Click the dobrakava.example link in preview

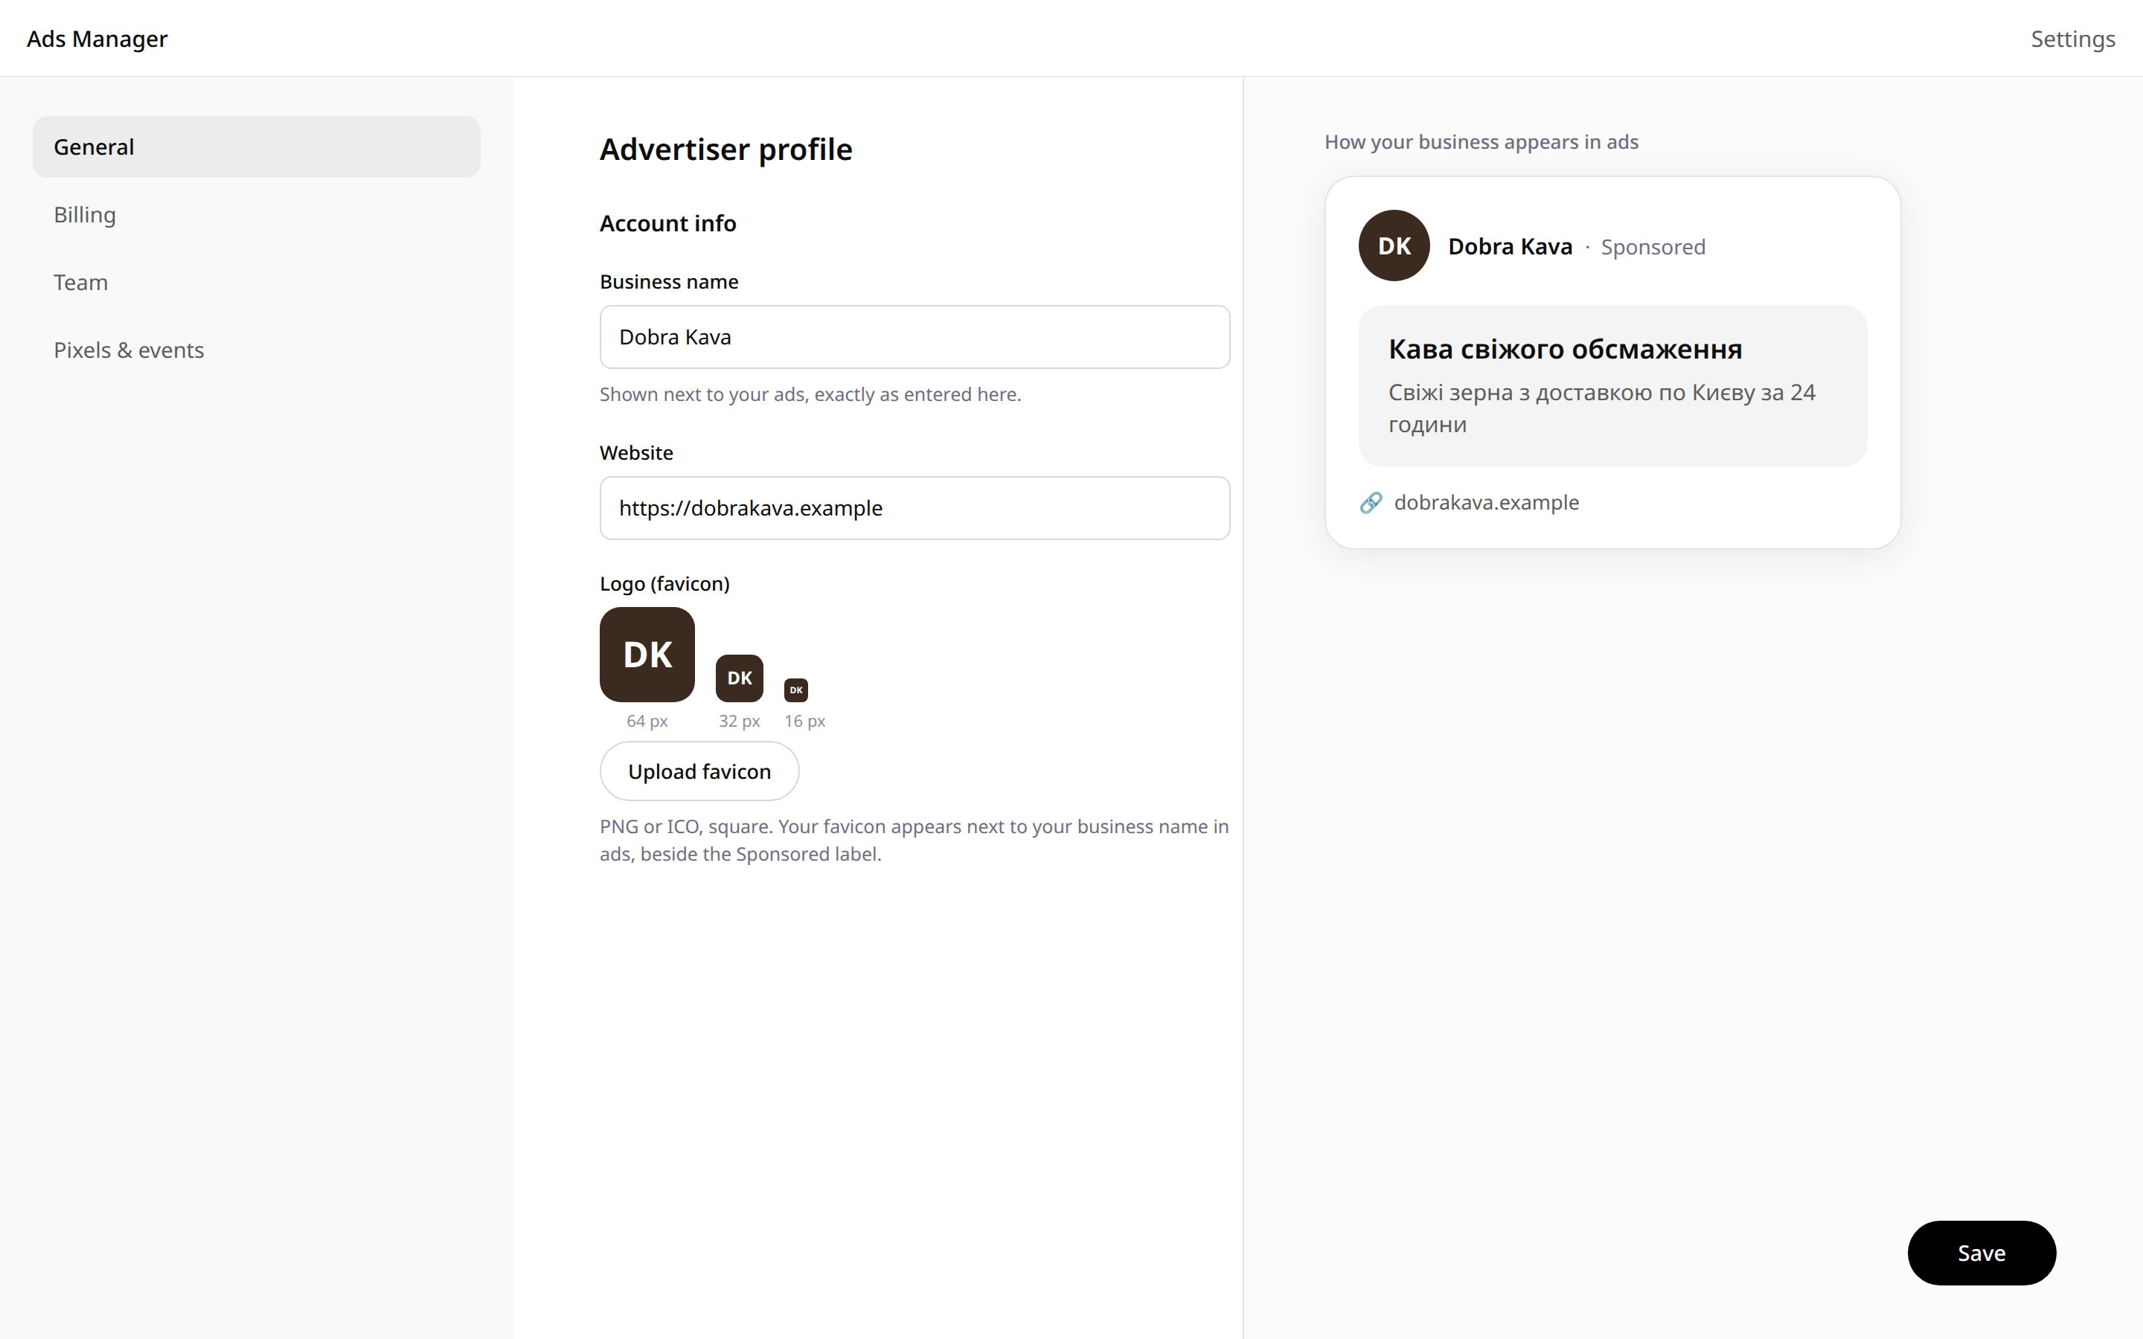coord(1486,502)
